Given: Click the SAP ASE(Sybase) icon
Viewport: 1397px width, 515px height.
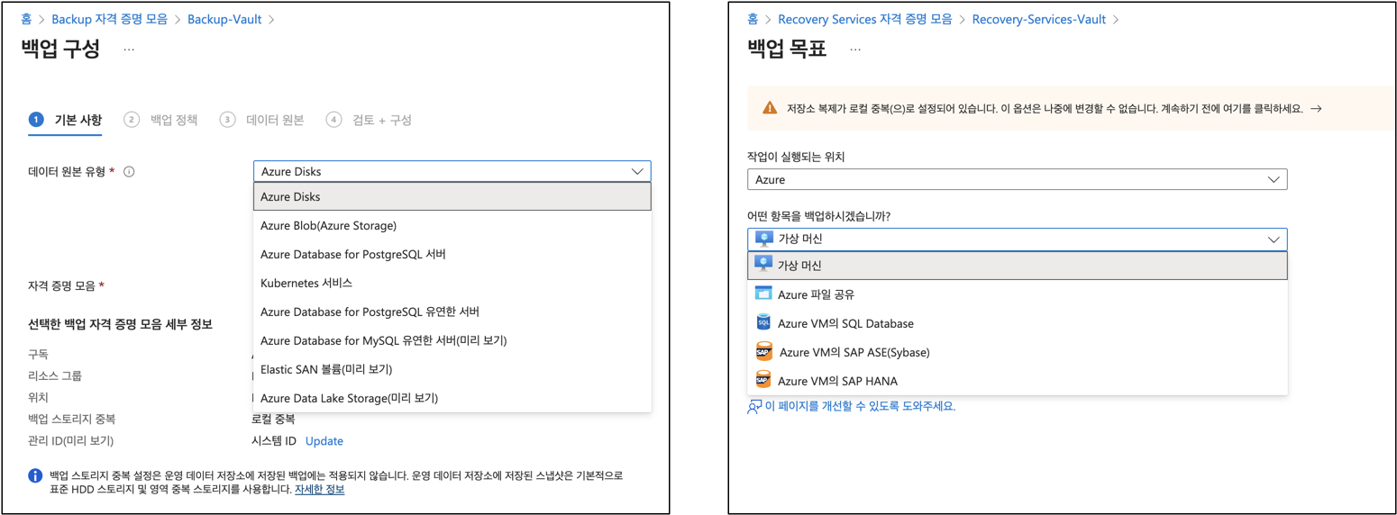Looking at the screenshot, I should point(763,352).
